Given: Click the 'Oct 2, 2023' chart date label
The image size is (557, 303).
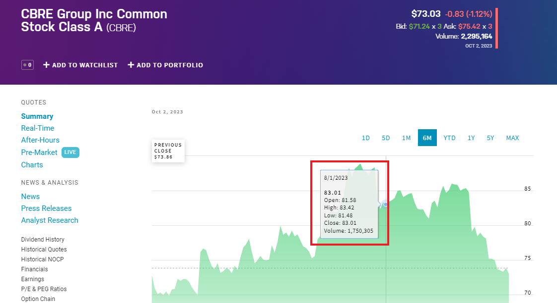Looking at the screenshot, I should click(x=167, y=111).
